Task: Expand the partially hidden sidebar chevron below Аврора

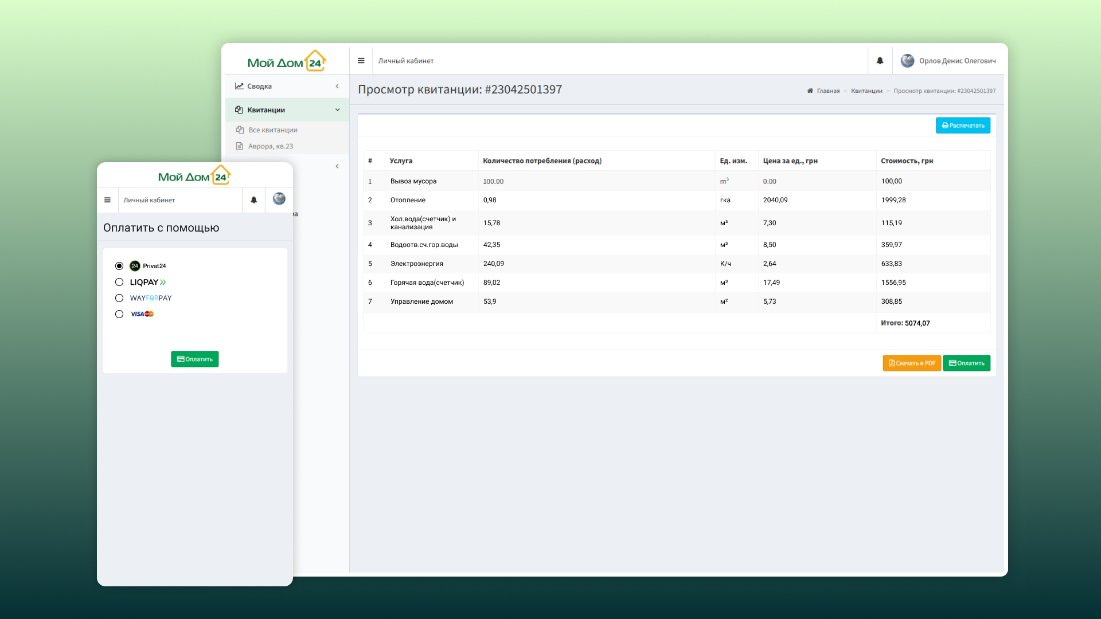Action: click(337, 166)
